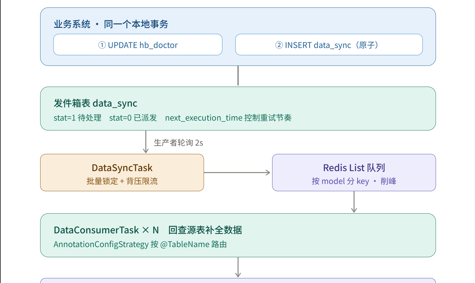The width and height of the screenshot is (475, 283).
Task: Select the 发件箱表 data_sync title
Action: [96, 103]
